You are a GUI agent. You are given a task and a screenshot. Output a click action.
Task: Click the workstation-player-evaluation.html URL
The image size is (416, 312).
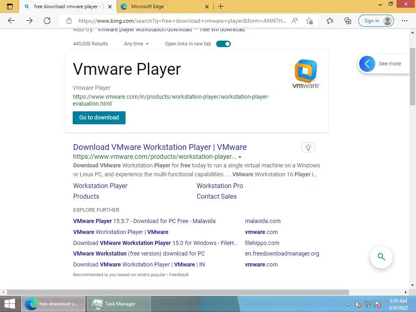pos(171,100)
